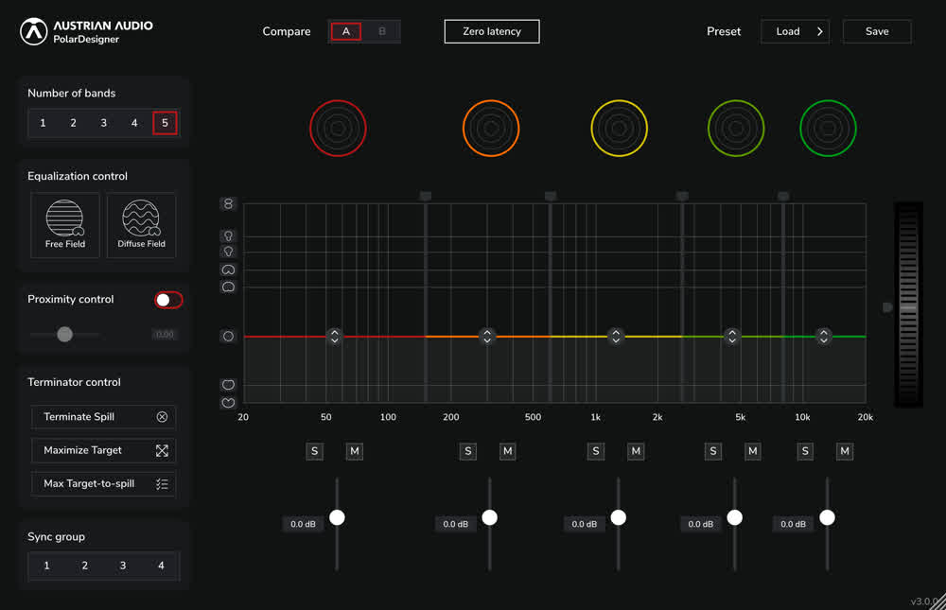Click the red polar pattern dial
The image size is (946, 610).
(x=338, y=129)
